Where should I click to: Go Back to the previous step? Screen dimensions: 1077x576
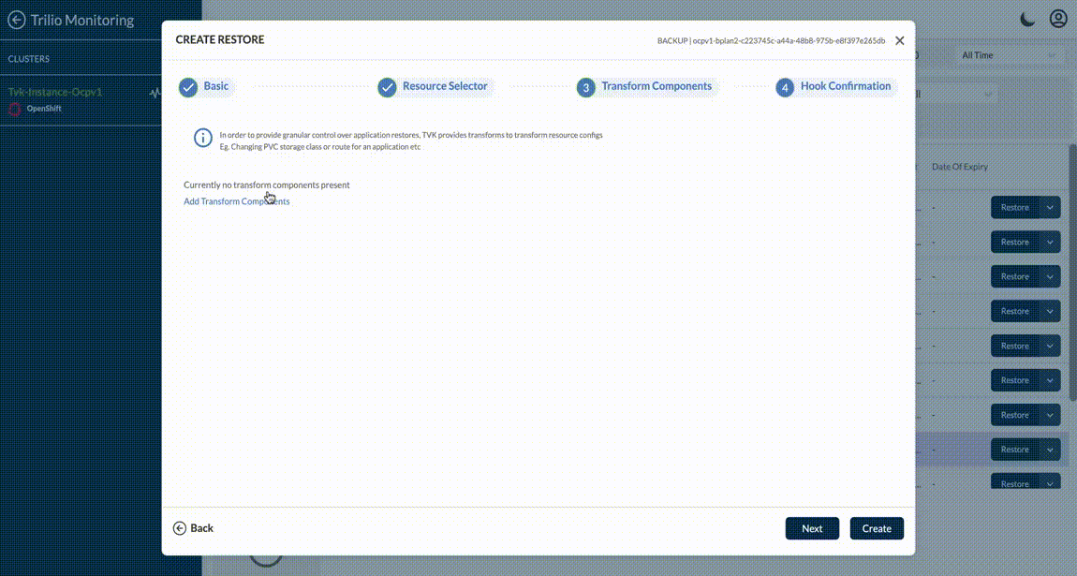194,528
